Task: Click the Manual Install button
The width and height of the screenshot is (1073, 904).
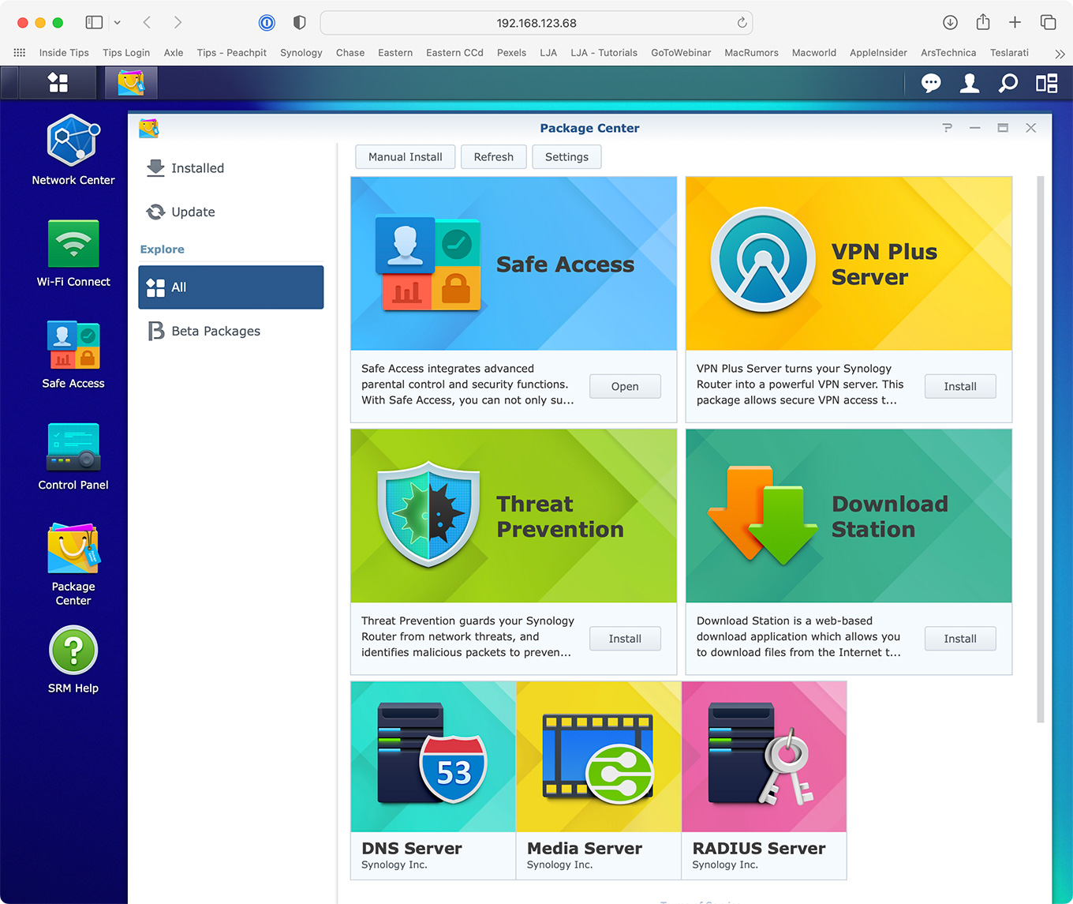Action: [405, 157]
